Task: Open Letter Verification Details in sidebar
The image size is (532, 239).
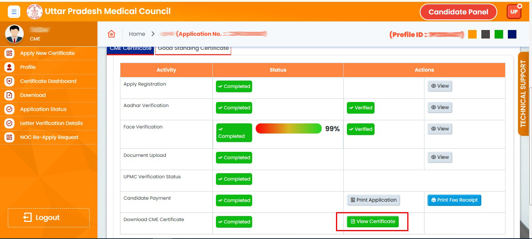Action: [x=51, y=123]
